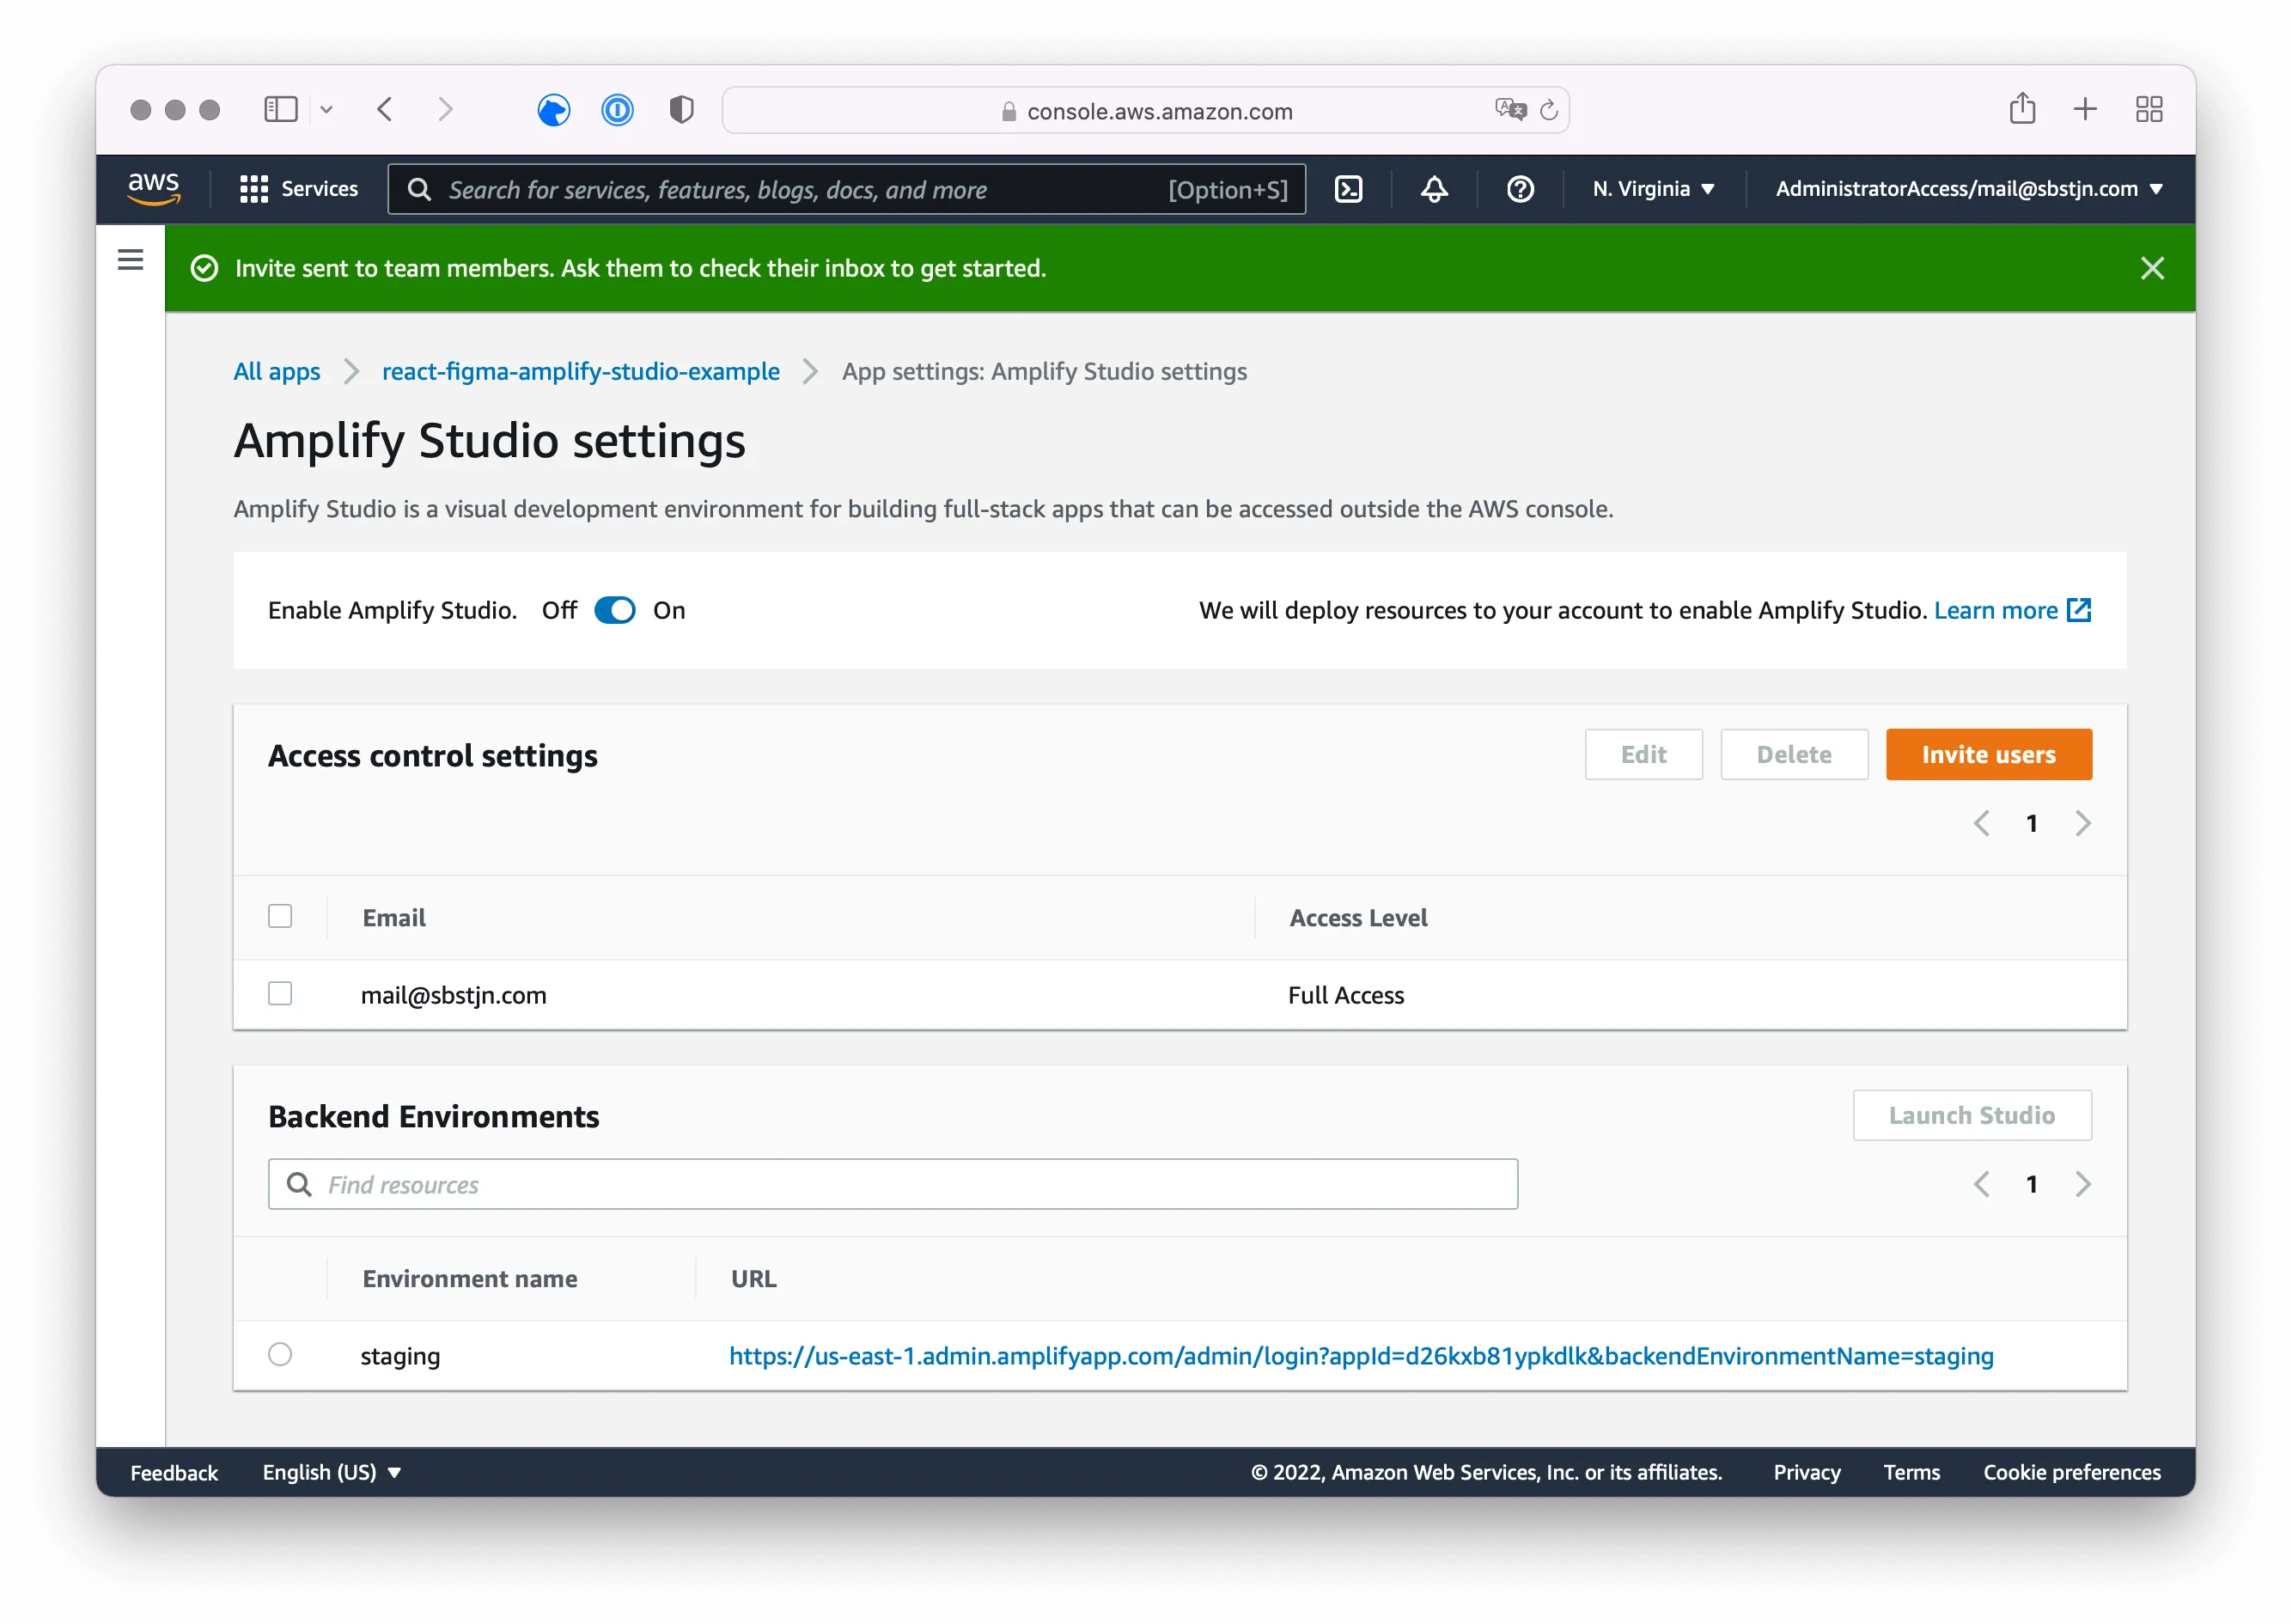Click the AWS logo to return home
Viewport: 2292px width, 1624px height.
pos(154,189)
